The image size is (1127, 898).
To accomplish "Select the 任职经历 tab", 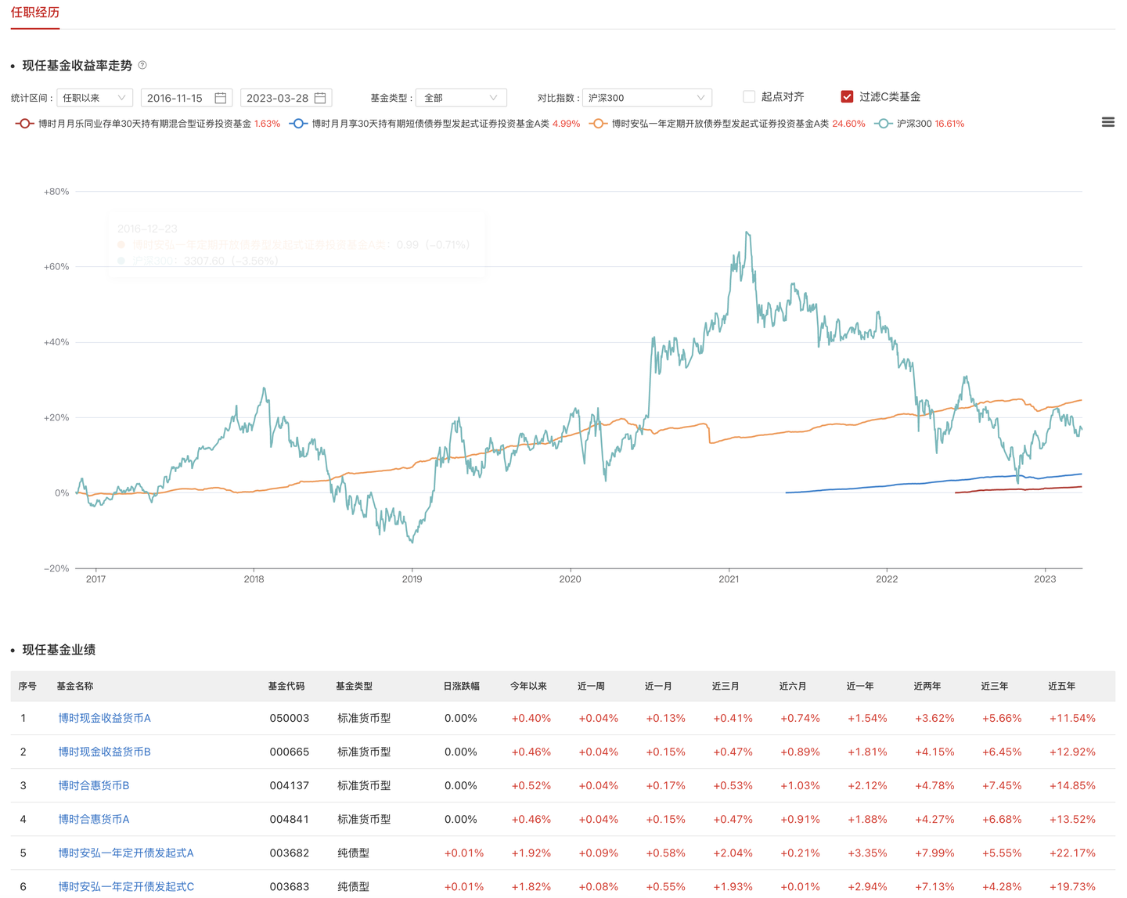I will click(x=35, y=13).
